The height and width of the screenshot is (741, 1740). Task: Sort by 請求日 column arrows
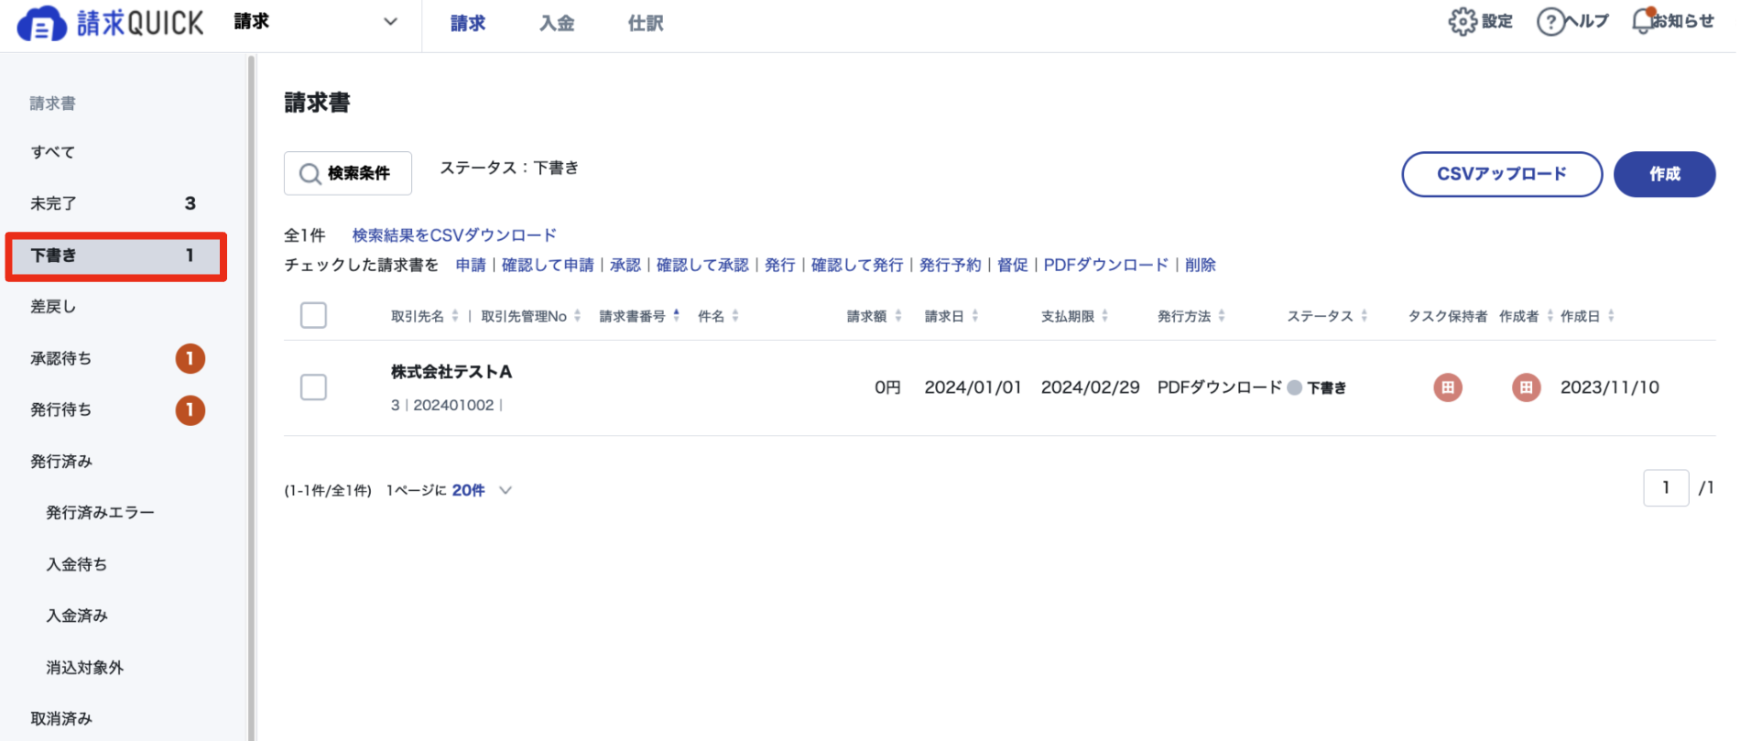point(975,316)
